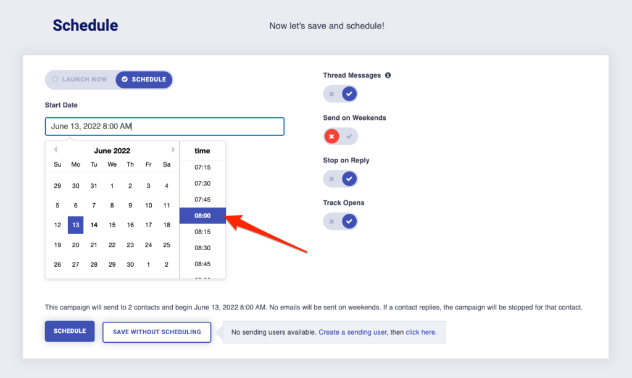This screenshot has height=378, width=632.
Task: Select June 26 in the calendar
Action: 57,264
